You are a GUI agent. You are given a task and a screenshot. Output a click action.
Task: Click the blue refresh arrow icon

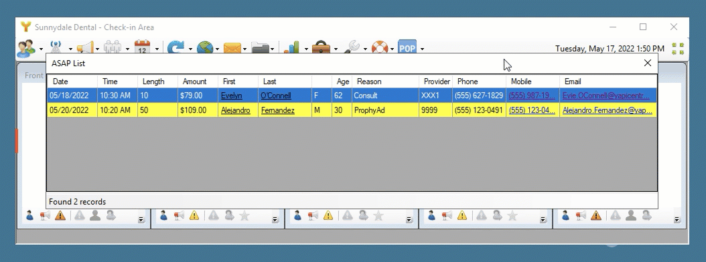tap(176, 47)
